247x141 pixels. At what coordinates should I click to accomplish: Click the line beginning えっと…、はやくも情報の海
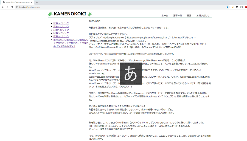coord(111,129)
